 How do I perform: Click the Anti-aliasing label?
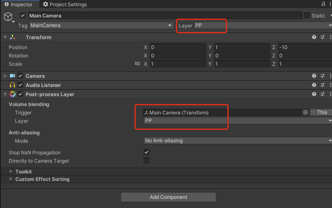click(24, 132)
